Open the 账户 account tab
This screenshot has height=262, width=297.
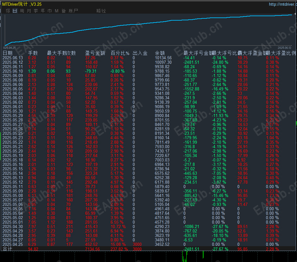pos(73,11)
